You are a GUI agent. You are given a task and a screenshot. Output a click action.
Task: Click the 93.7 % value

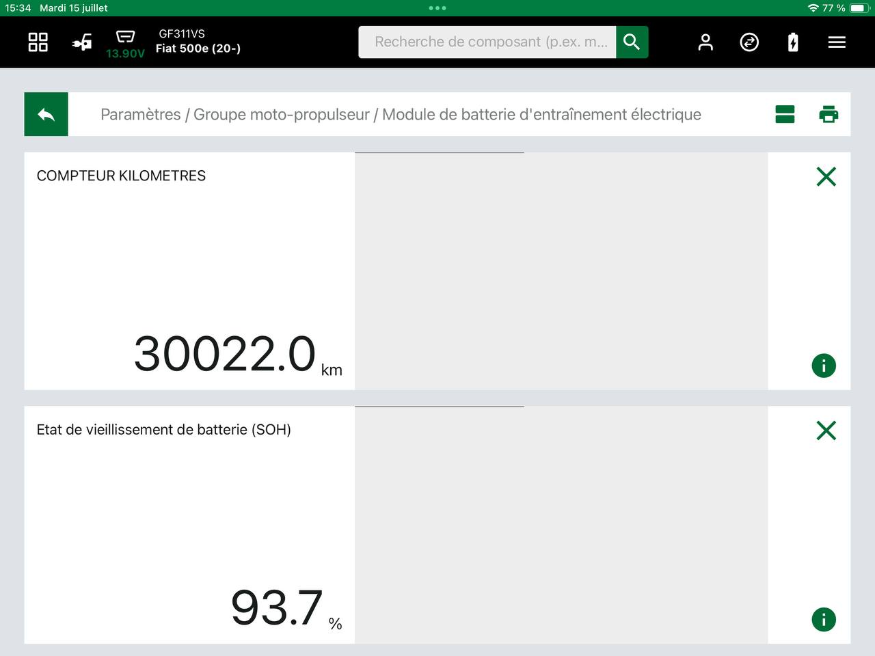tap(286, 608)
